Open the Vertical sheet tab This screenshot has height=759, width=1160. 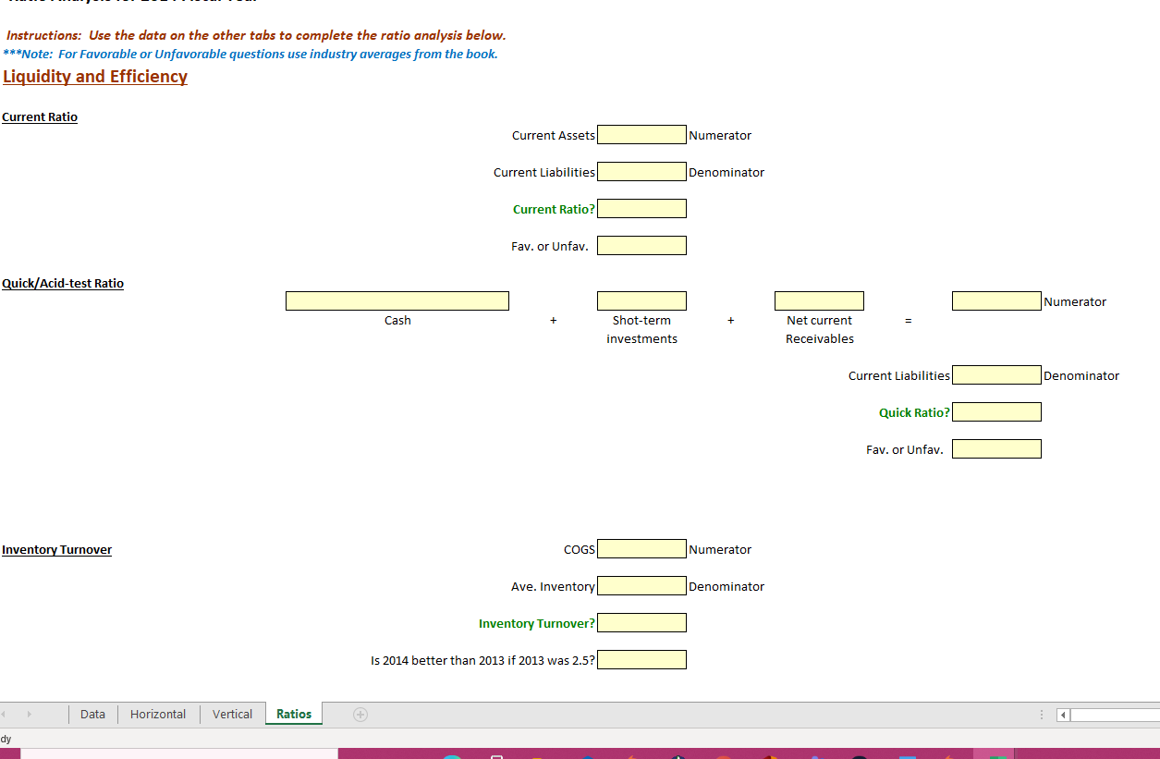pyautogui.click(x=232, y=714)
